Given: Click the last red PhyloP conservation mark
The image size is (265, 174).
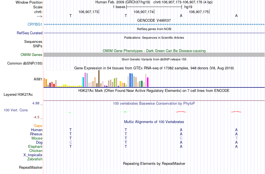Looking at the screenshot, I should 236,112.
